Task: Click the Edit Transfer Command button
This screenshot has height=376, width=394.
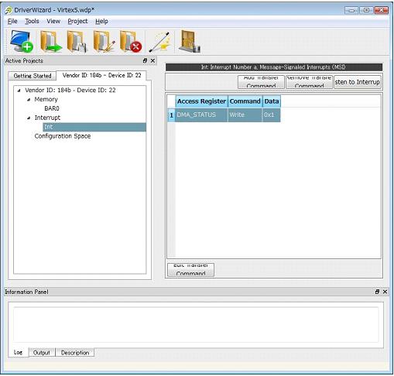Action: coord(190,270)
